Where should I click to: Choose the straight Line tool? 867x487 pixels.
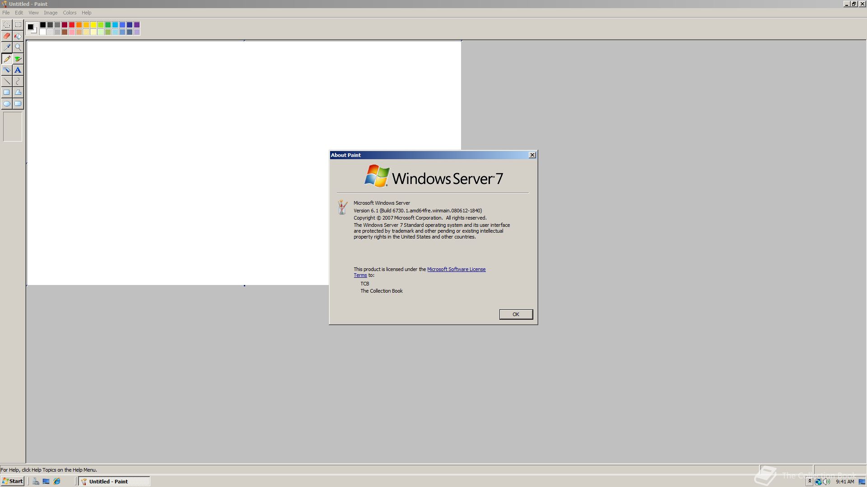point(7,81)
